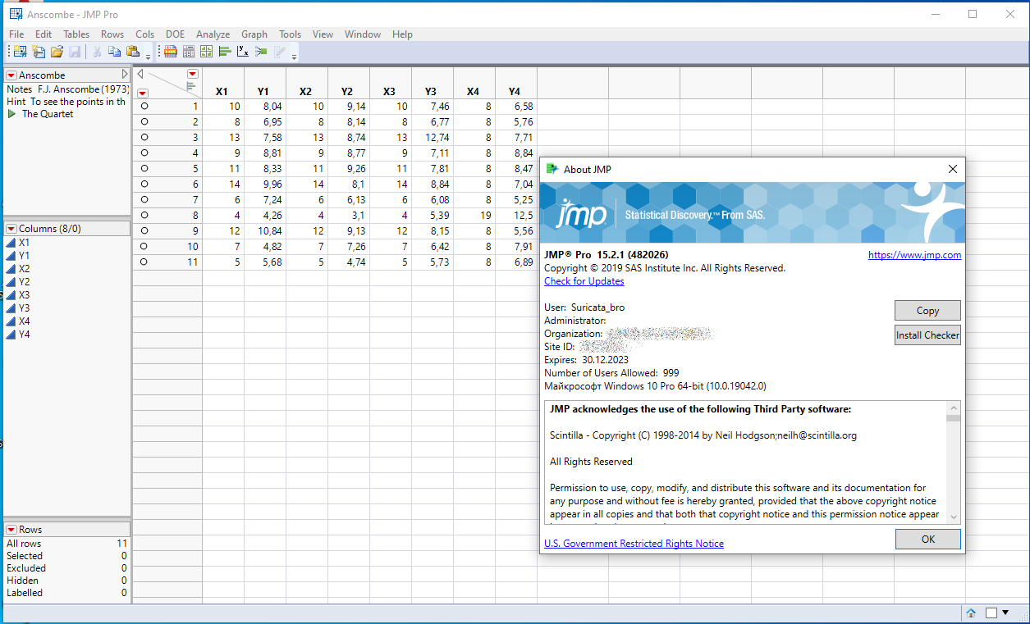
Task: Close the About JMP dialog
Action: pyautogui.click(x=952, y=169)
